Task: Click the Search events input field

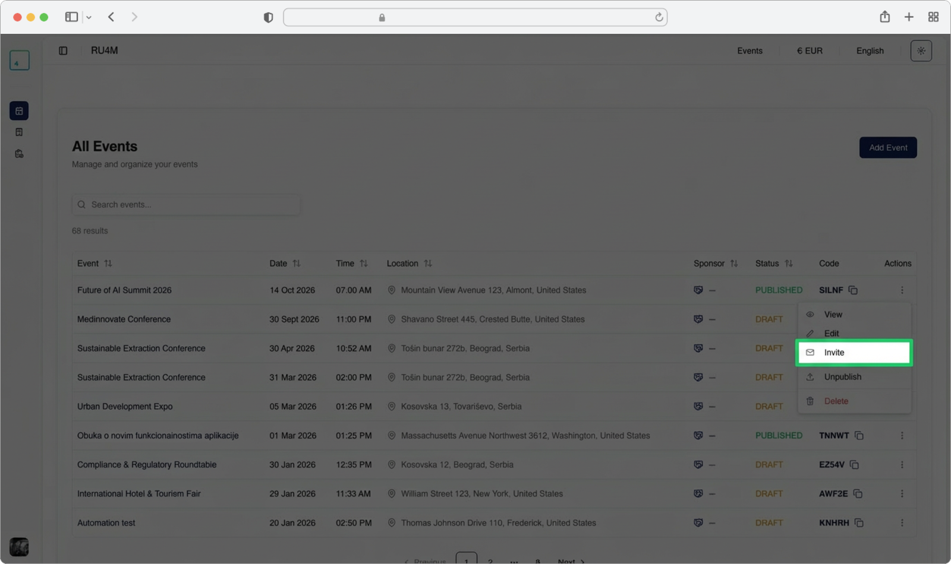Action: [x=186, y=205]
